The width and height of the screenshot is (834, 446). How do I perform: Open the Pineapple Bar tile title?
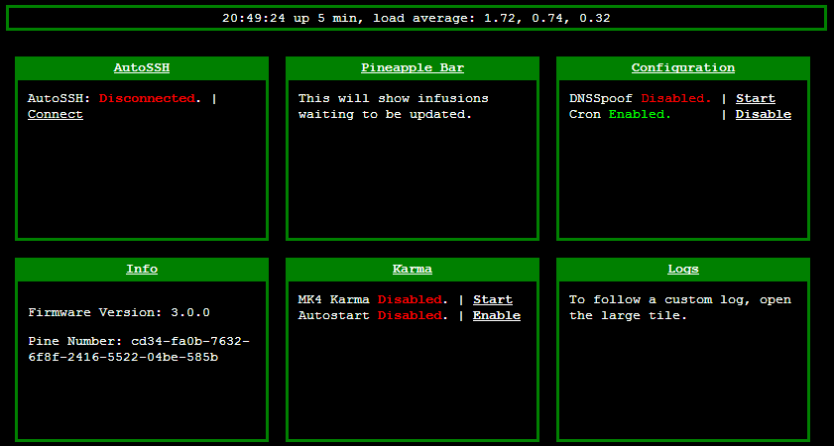413,68
